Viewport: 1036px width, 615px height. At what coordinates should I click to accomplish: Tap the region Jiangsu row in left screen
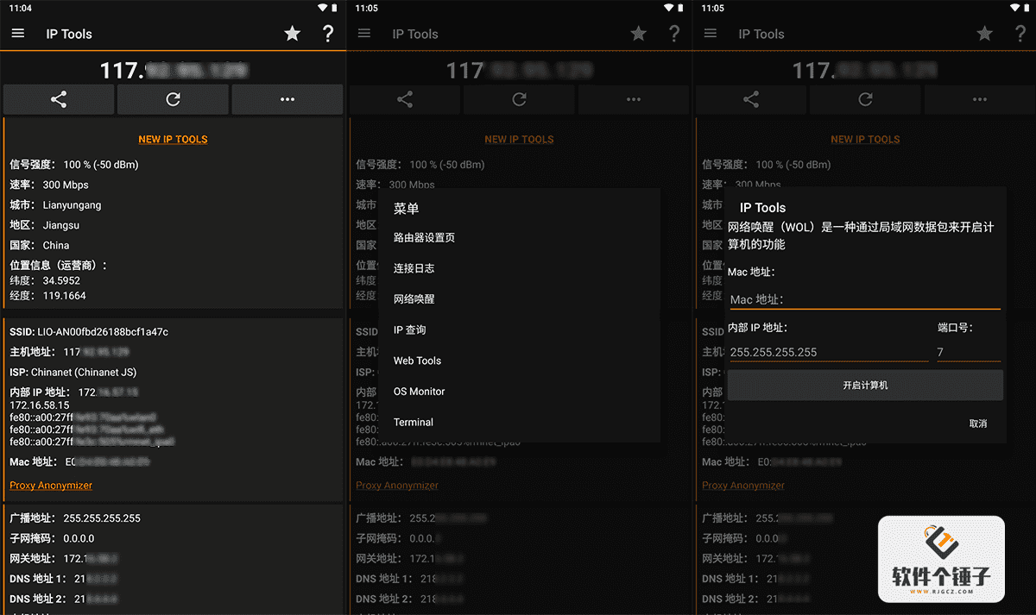(45, 225)
